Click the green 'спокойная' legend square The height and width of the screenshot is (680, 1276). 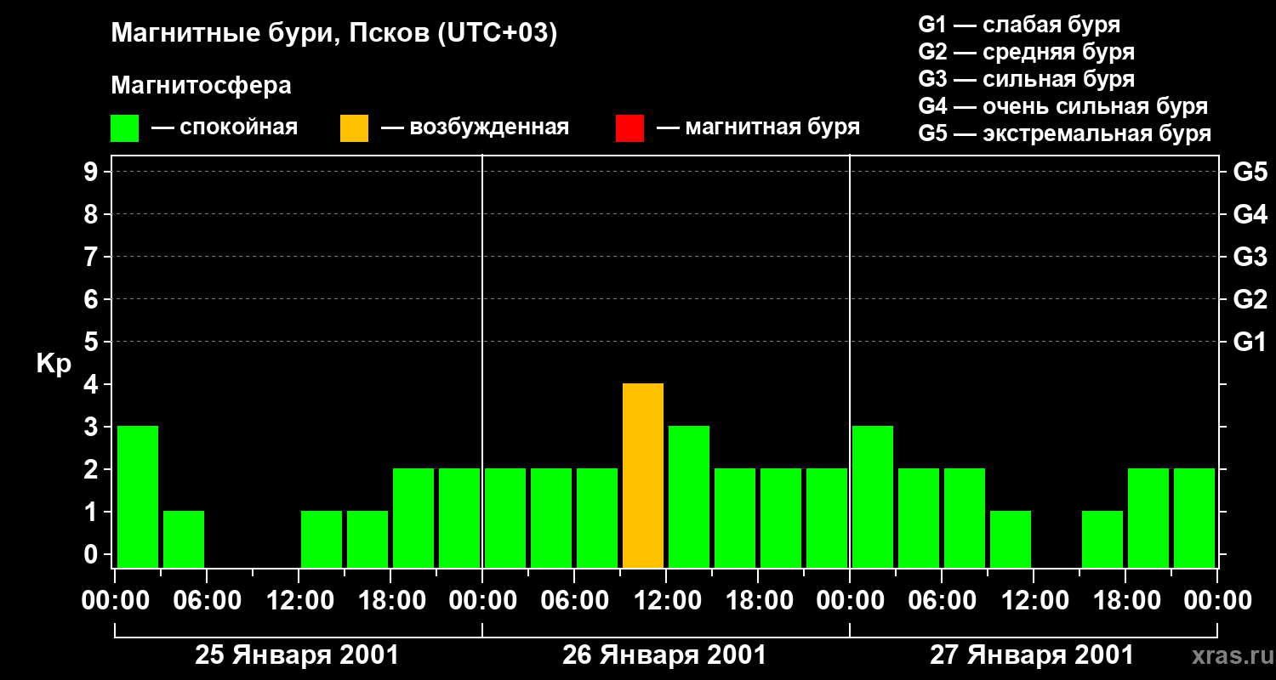tap(124, 128)
